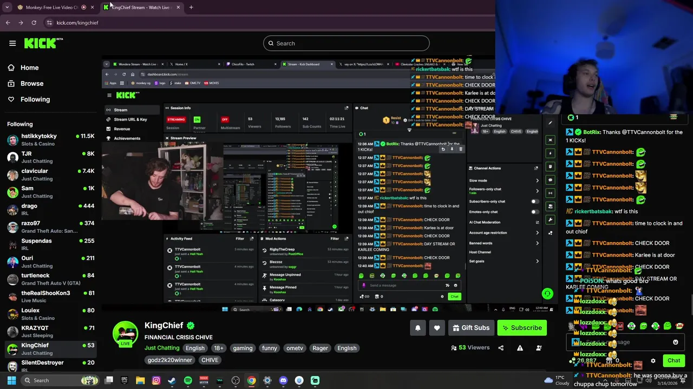Image resolution: width=693 pixels, height=389 pixels.
Task: Click the browser back arrow
Action: click(x=8, y=23)
